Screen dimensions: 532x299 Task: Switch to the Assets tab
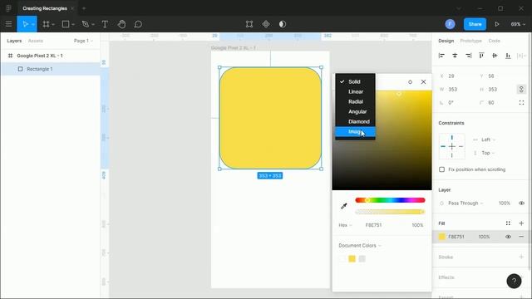click(35, 41)
